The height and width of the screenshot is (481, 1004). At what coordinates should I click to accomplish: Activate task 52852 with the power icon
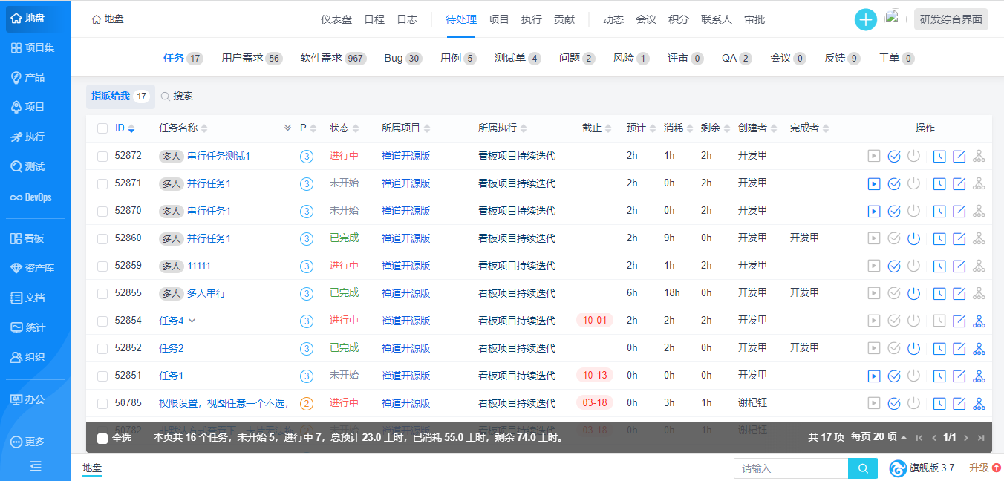[914, 348]
